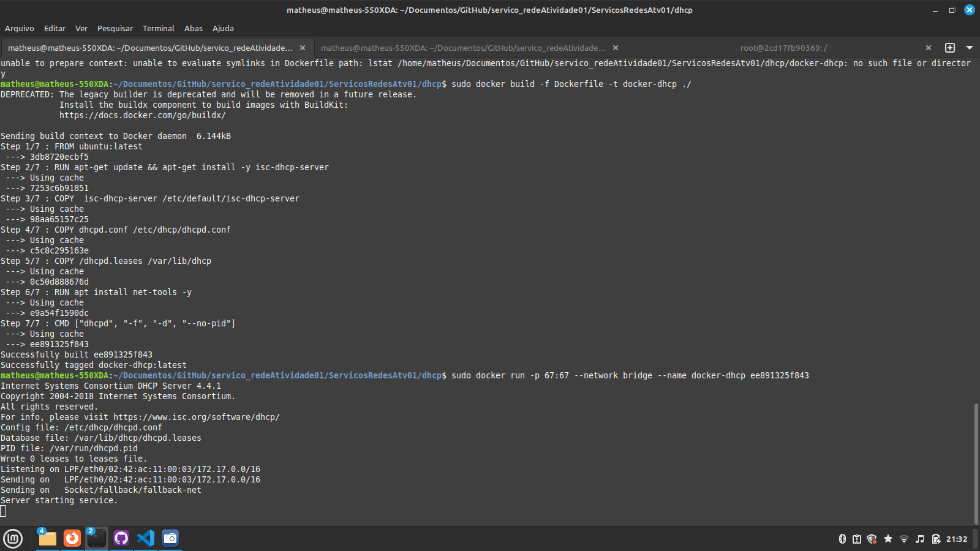
Task: Switch to the second matheus@matheus-550XDA tab
Action: [x=463, y=48]
